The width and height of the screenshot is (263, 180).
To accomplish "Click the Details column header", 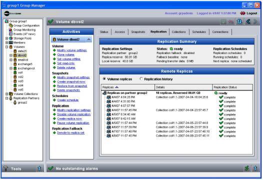I will 183,87.
